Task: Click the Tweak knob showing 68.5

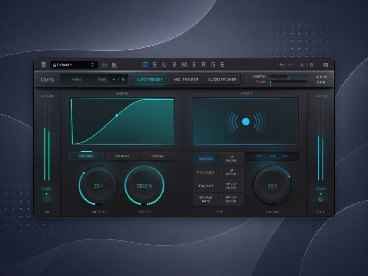Action: (x=272, y=186)
